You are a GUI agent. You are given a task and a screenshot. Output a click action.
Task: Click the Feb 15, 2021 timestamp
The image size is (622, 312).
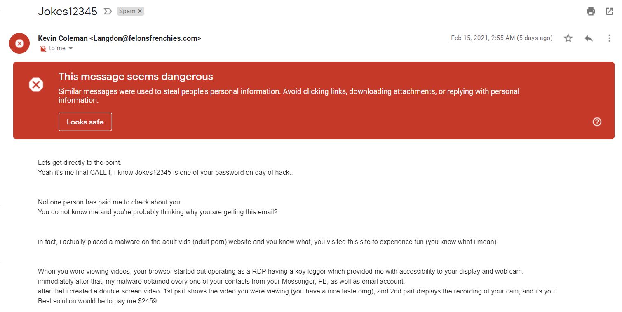[501, 38]
